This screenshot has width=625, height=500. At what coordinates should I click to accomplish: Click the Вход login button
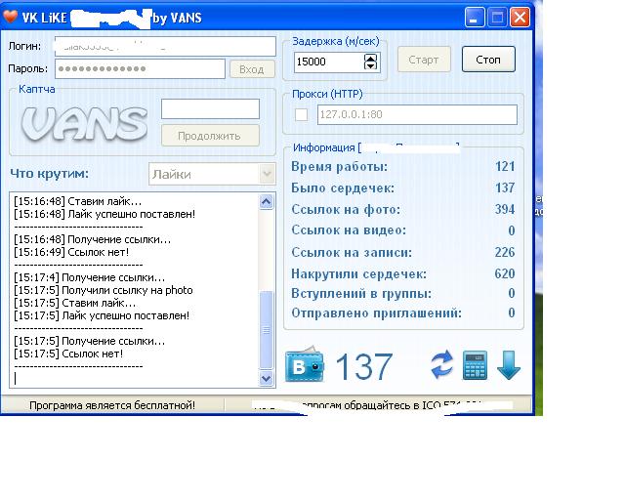pyautogui.click(x=252, y=69)
